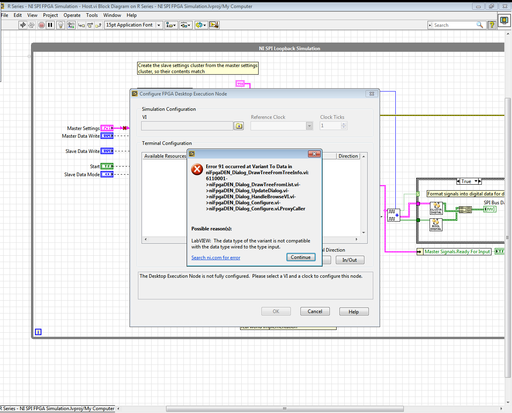
Task: Click Continue in the error dialog
Action: click(x=300, y=257)
